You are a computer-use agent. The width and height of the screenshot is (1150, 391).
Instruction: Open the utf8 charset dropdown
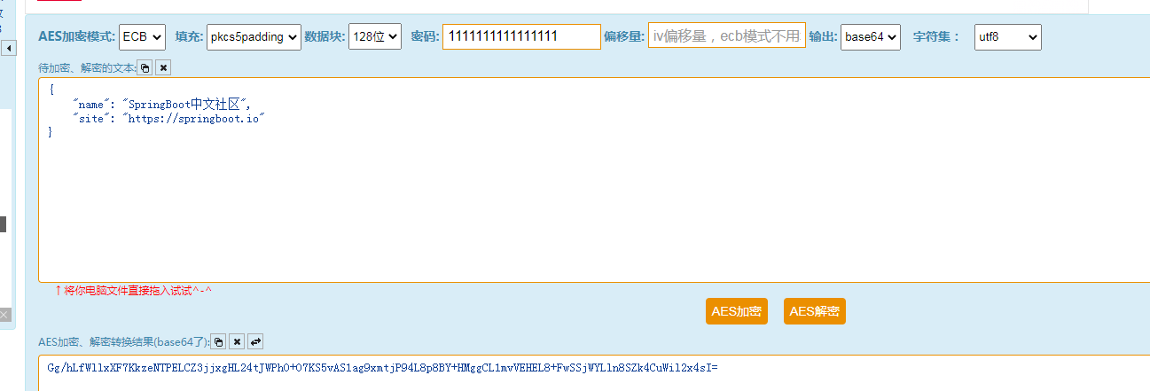pos(1008,36)
